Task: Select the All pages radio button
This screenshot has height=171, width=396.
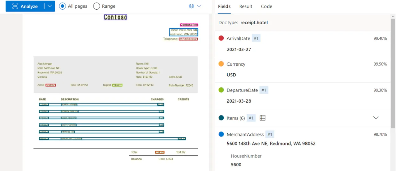Action: point(62,6)
